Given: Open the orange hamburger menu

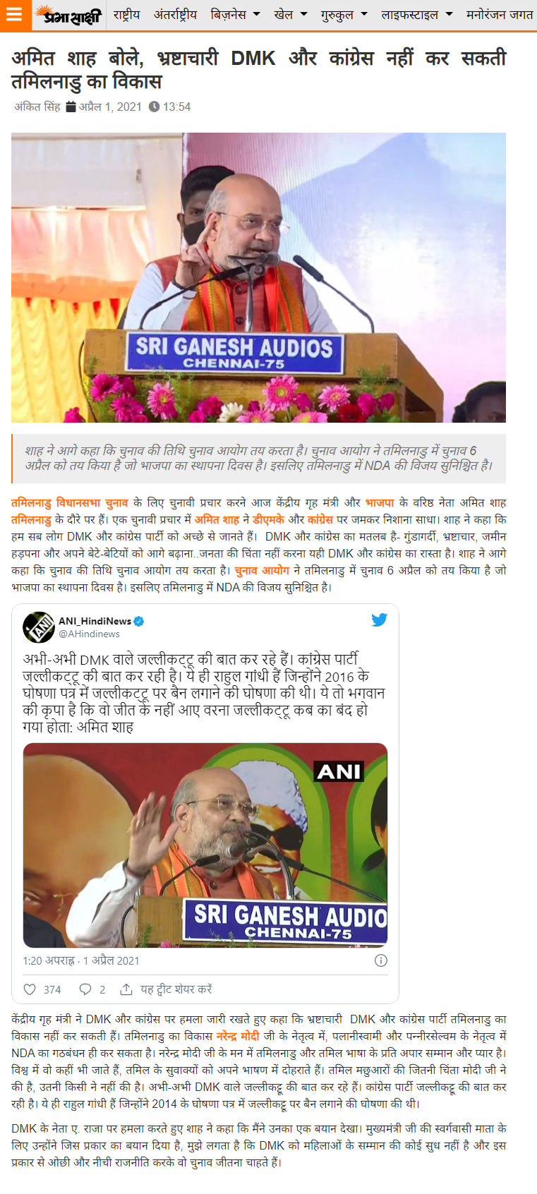Looking at the screenshot, I should pos(15,15).
